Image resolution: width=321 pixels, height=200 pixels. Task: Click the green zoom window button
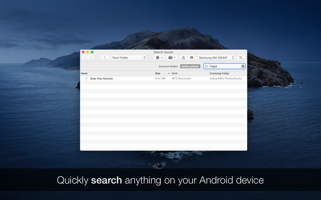[92, 52]
